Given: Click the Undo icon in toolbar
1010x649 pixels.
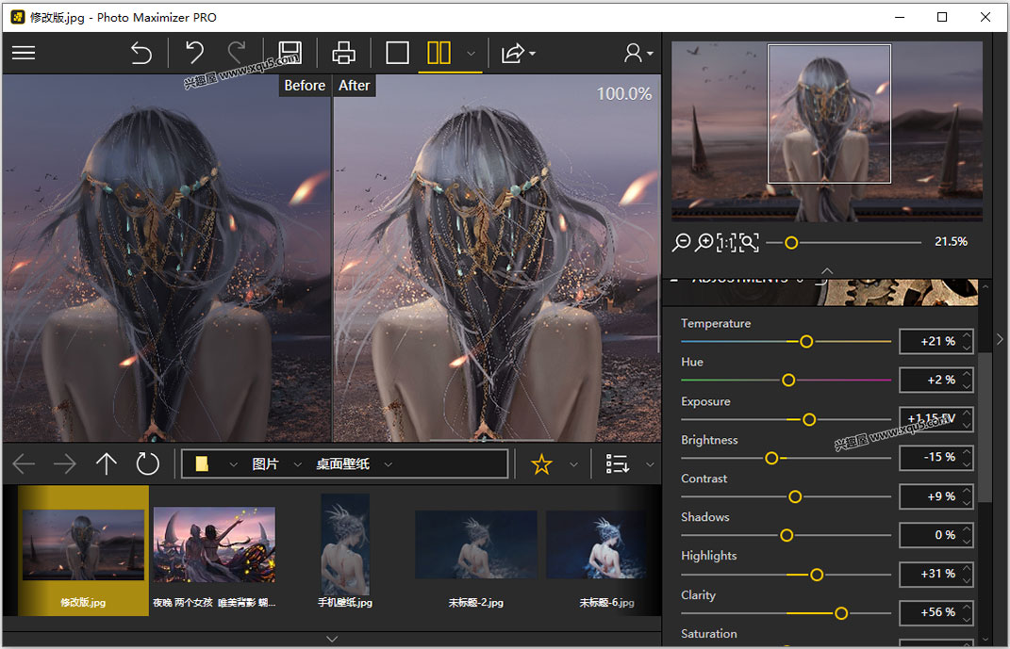Looking at the screenshot, I should 194,53.
